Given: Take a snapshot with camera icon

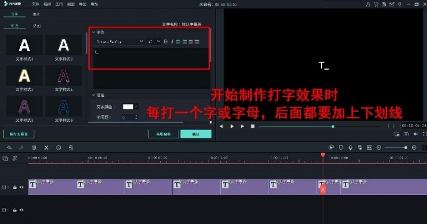Looking at the screenshot, I should pos(406,134).
